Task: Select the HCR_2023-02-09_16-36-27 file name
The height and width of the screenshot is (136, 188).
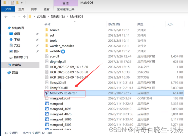Action: [x=69, y=77]
